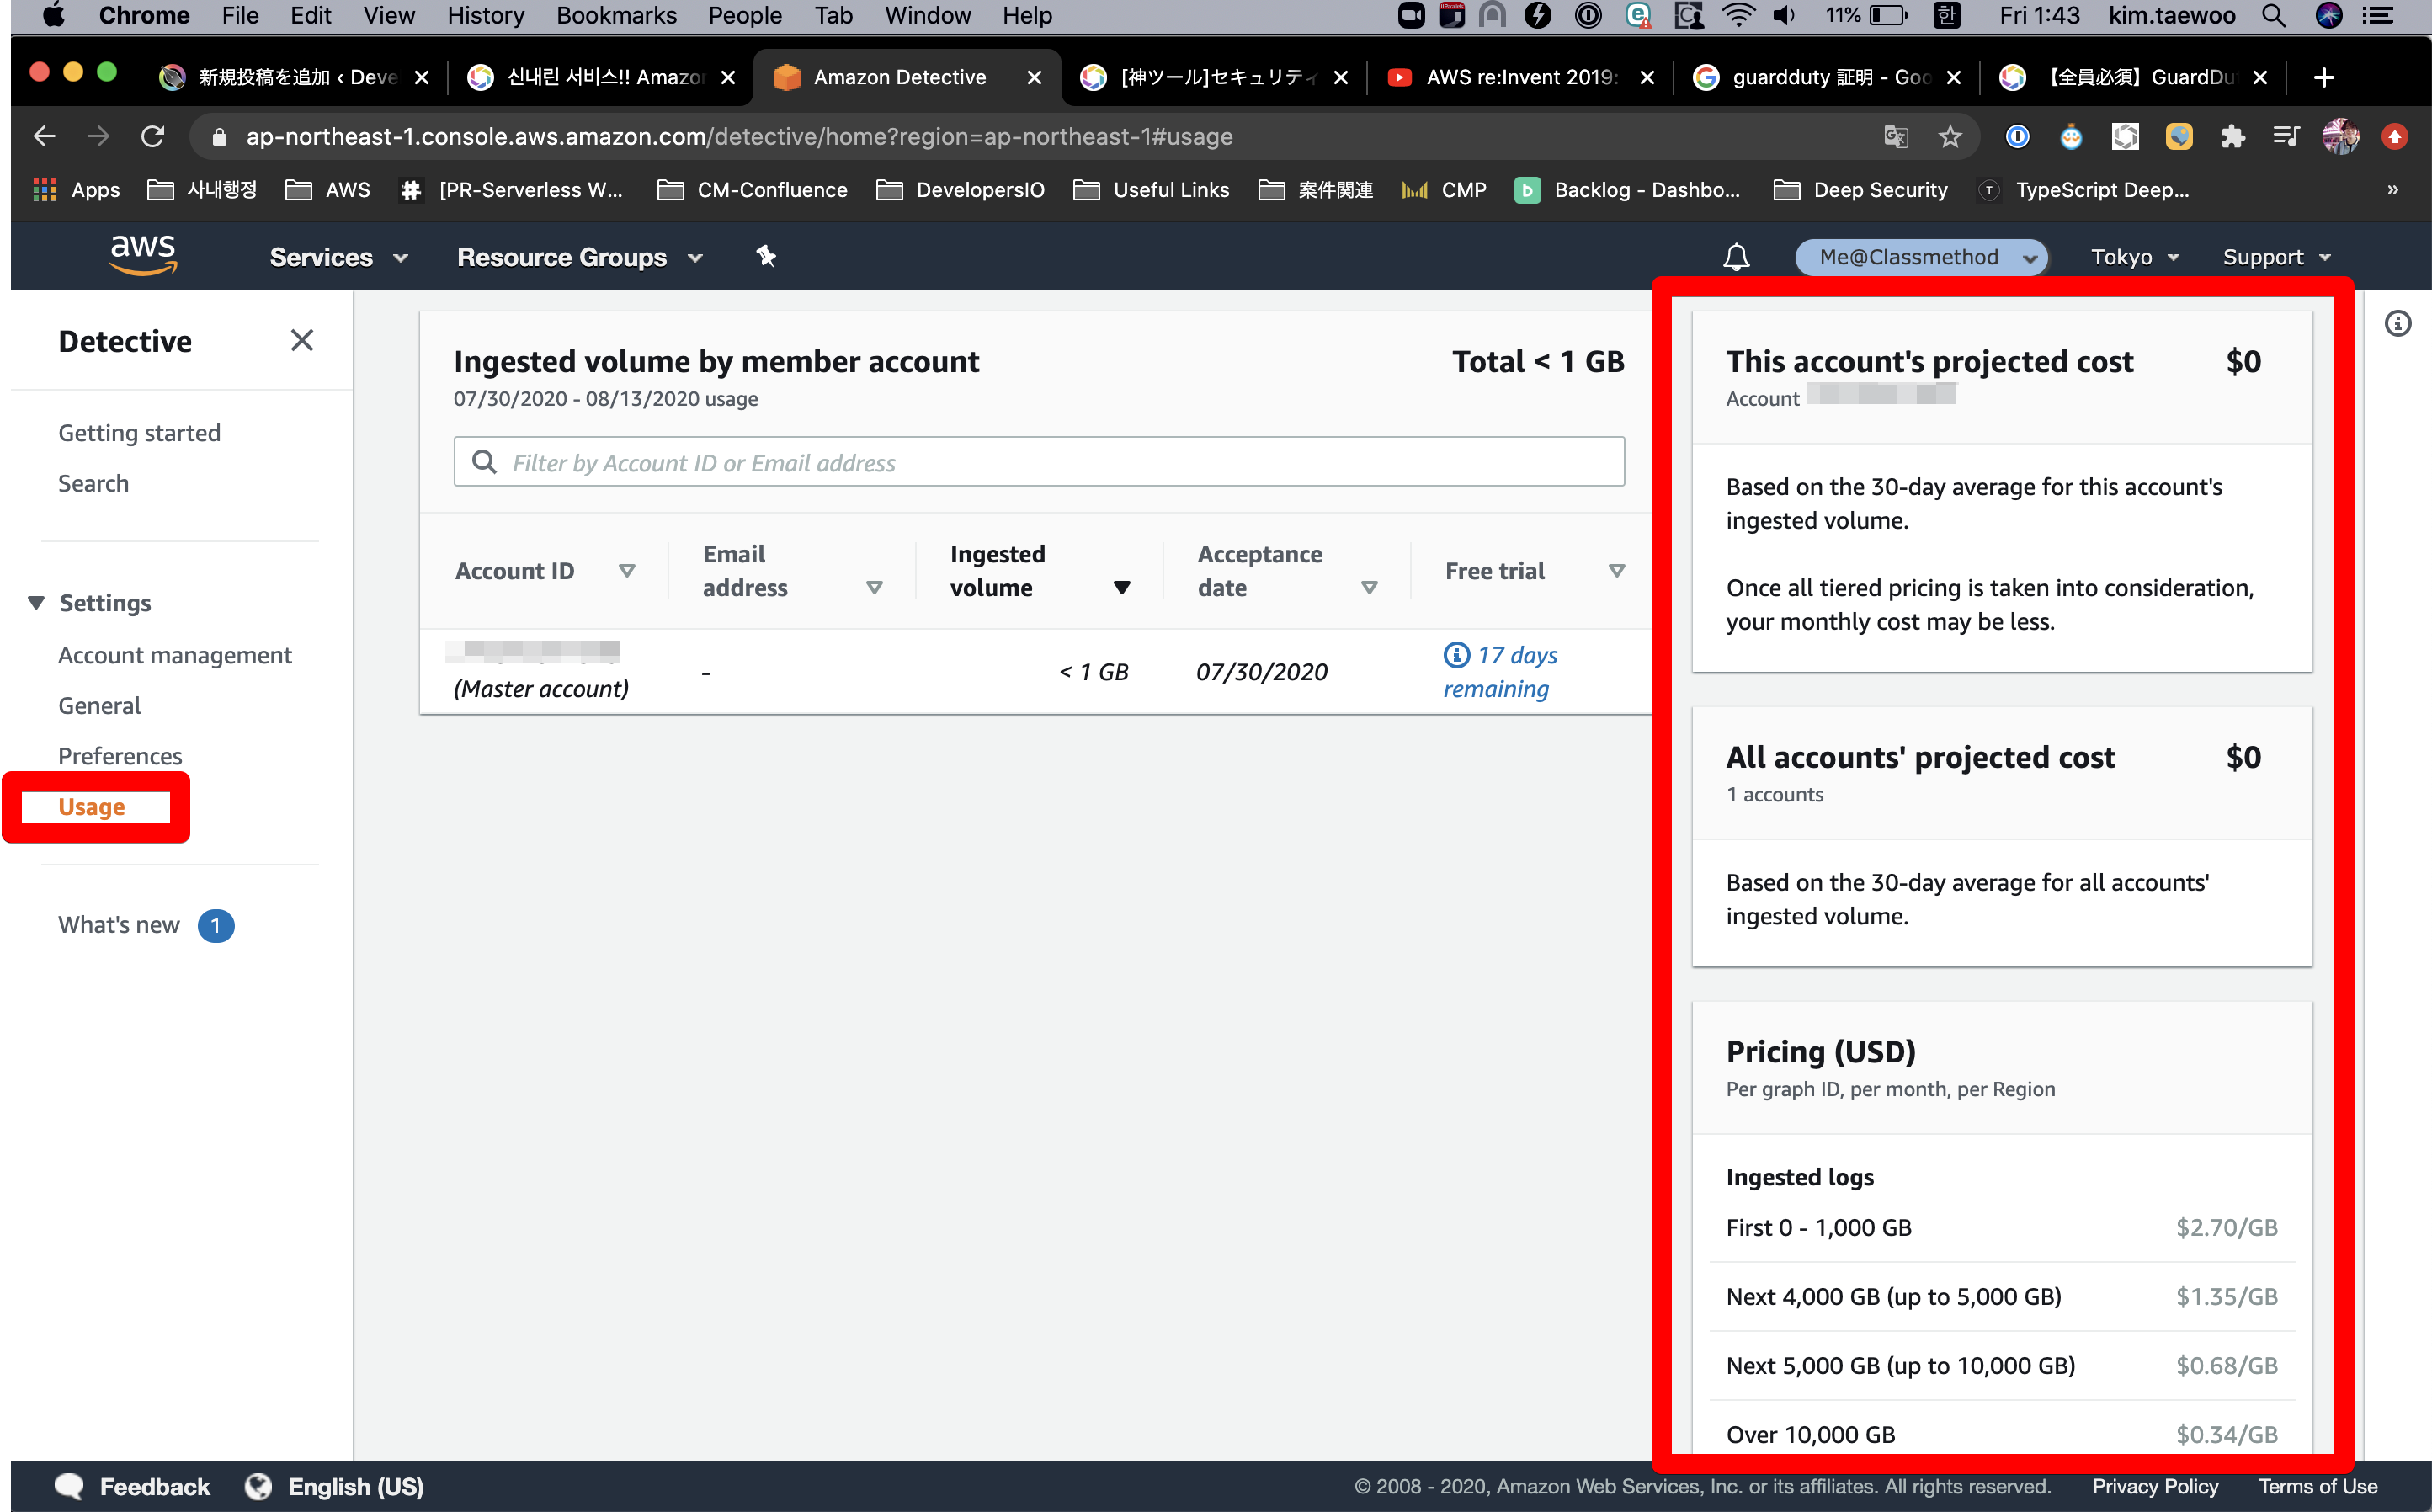Image resolution: width=2432 pixels, height=1512 pixels.
Task: Open the Bookmarks menu in menu bar
Action: [x=616, y=15]
